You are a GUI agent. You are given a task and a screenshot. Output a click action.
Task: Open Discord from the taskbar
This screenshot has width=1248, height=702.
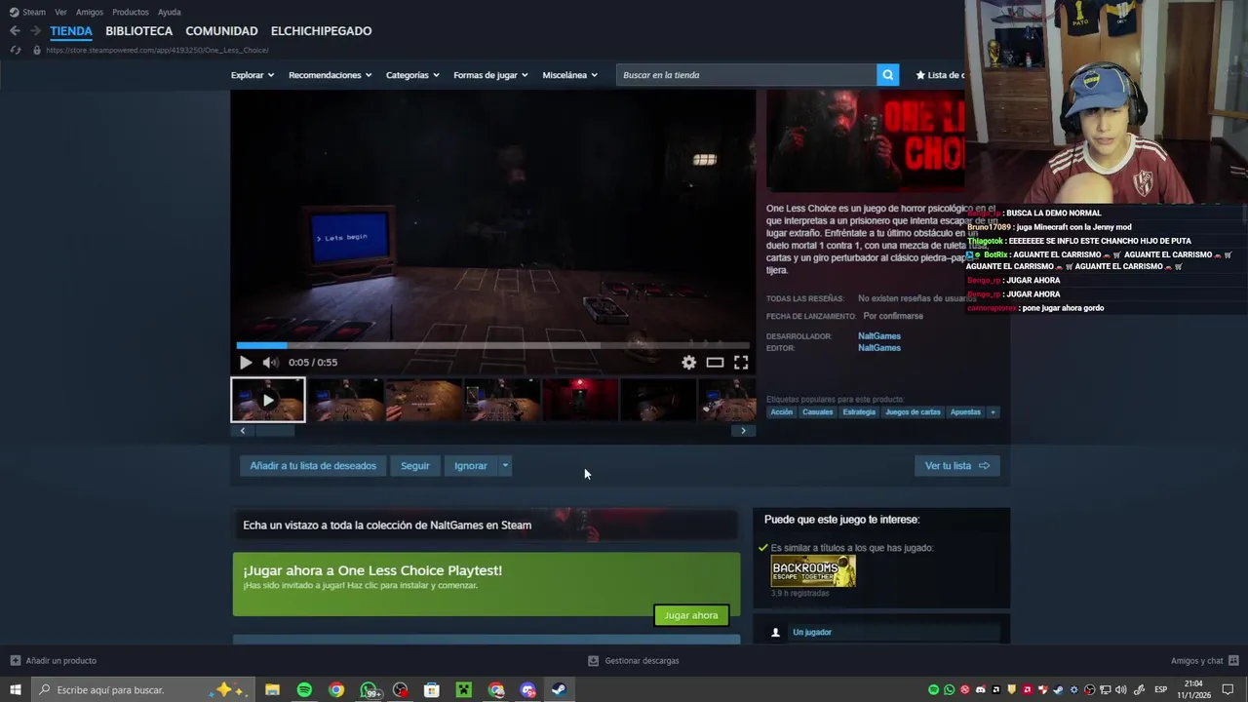(x=527, y=690)
